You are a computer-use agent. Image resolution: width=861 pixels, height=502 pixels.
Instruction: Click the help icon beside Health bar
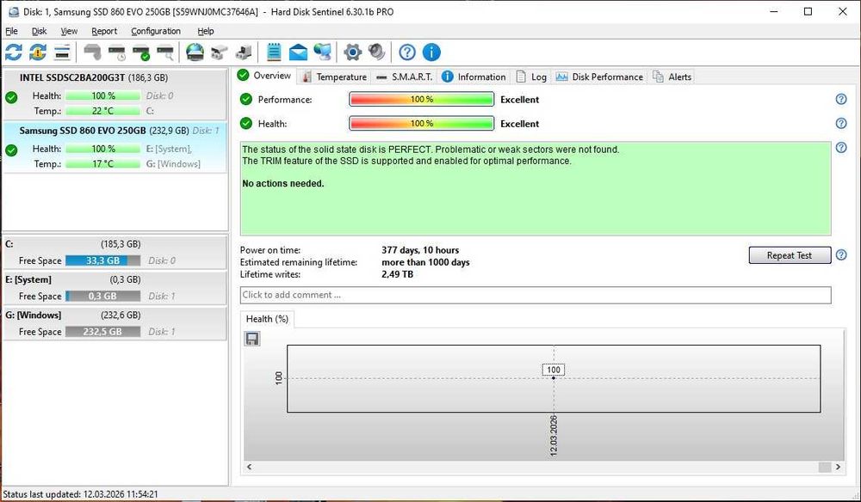coord(841,123)
